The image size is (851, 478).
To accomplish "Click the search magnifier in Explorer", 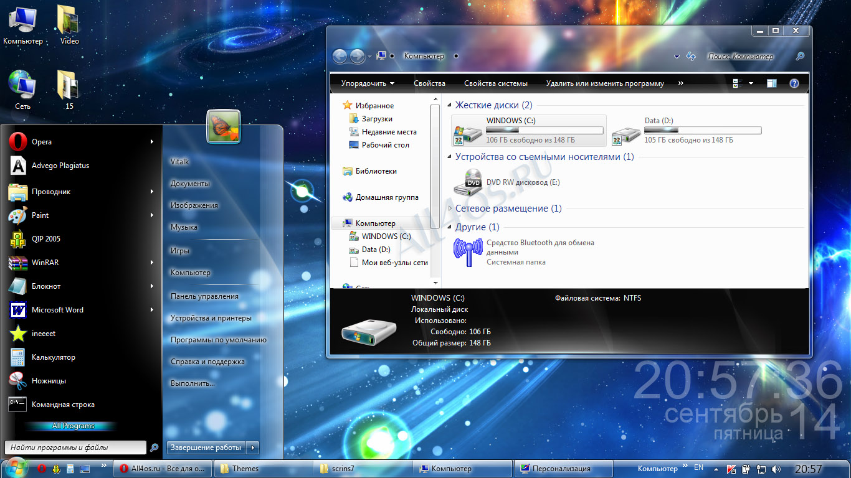I will [801, 57].
